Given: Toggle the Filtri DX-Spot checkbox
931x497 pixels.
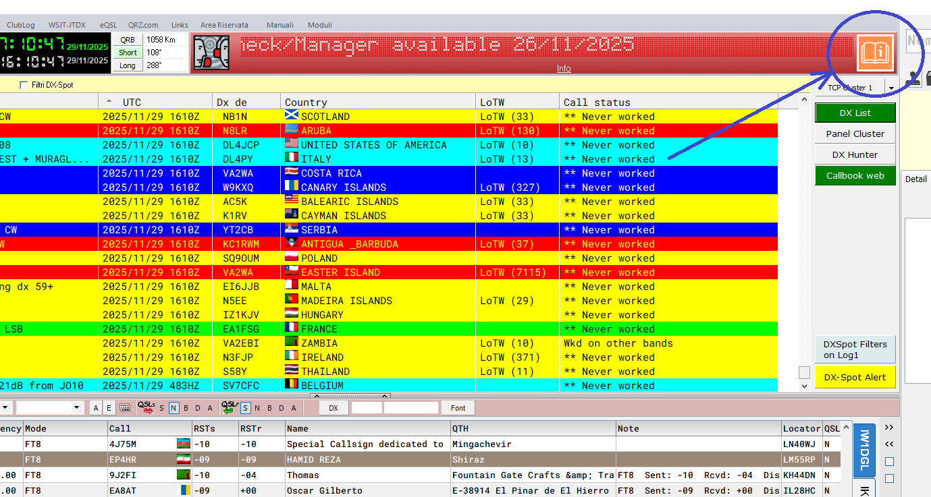Looking at the screenshot, I should (x=24, y=85).
